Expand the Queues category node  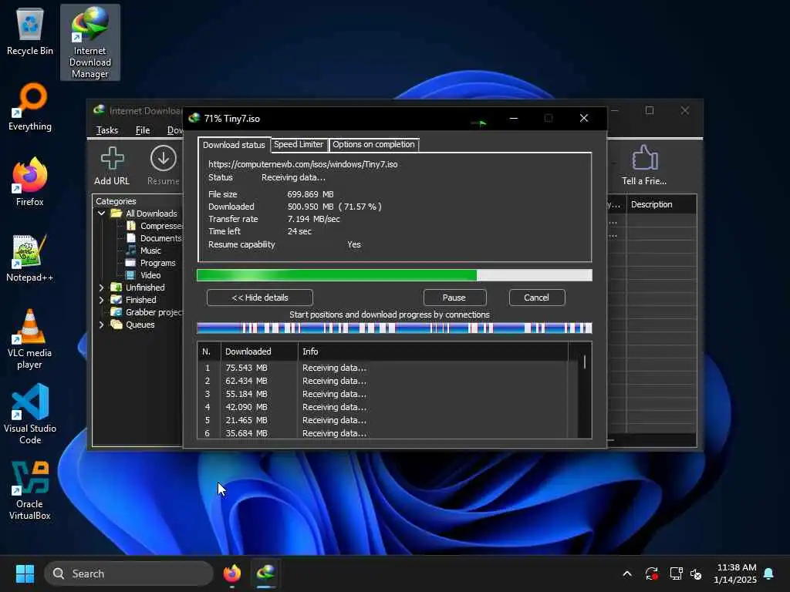101,325
